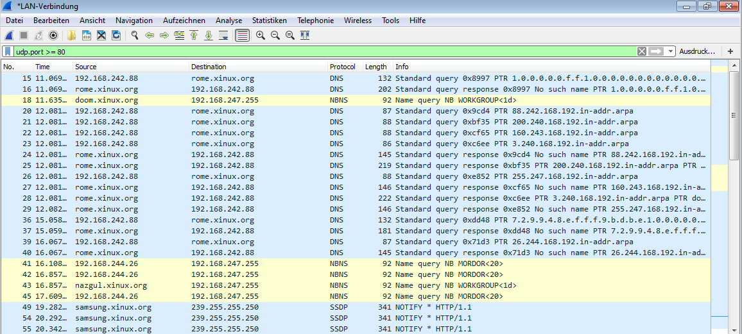This screenshot has height=334, width=742.
Task: Clear the display filter with the X button
Action: [x=642, y=51]
